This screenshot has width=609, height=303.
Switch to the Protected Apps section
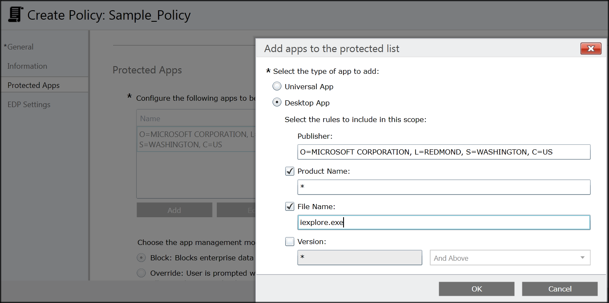point(34,85)
